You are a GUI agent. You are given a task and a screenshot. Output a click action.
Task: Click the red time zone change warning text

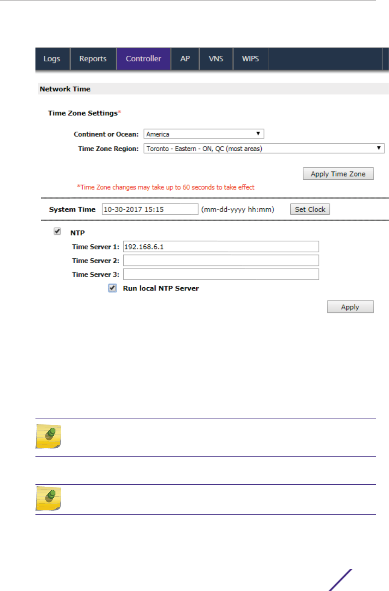click(x=166, y=187)
